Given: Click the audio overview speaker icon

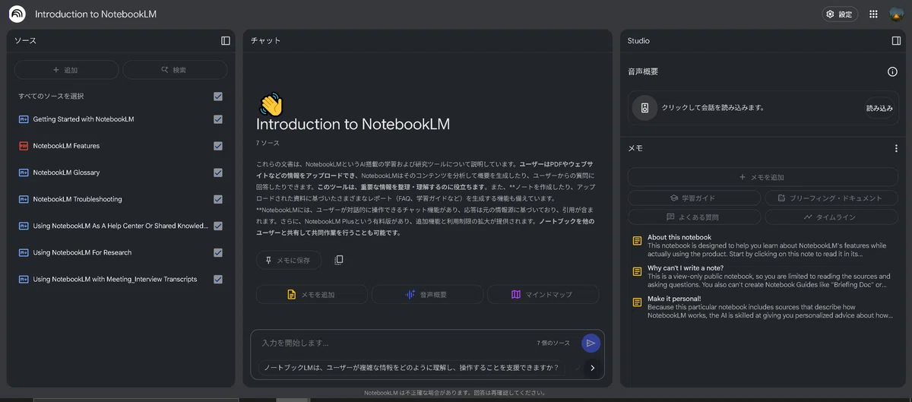Looking at the screenshot, I should [x=644, y=108].
